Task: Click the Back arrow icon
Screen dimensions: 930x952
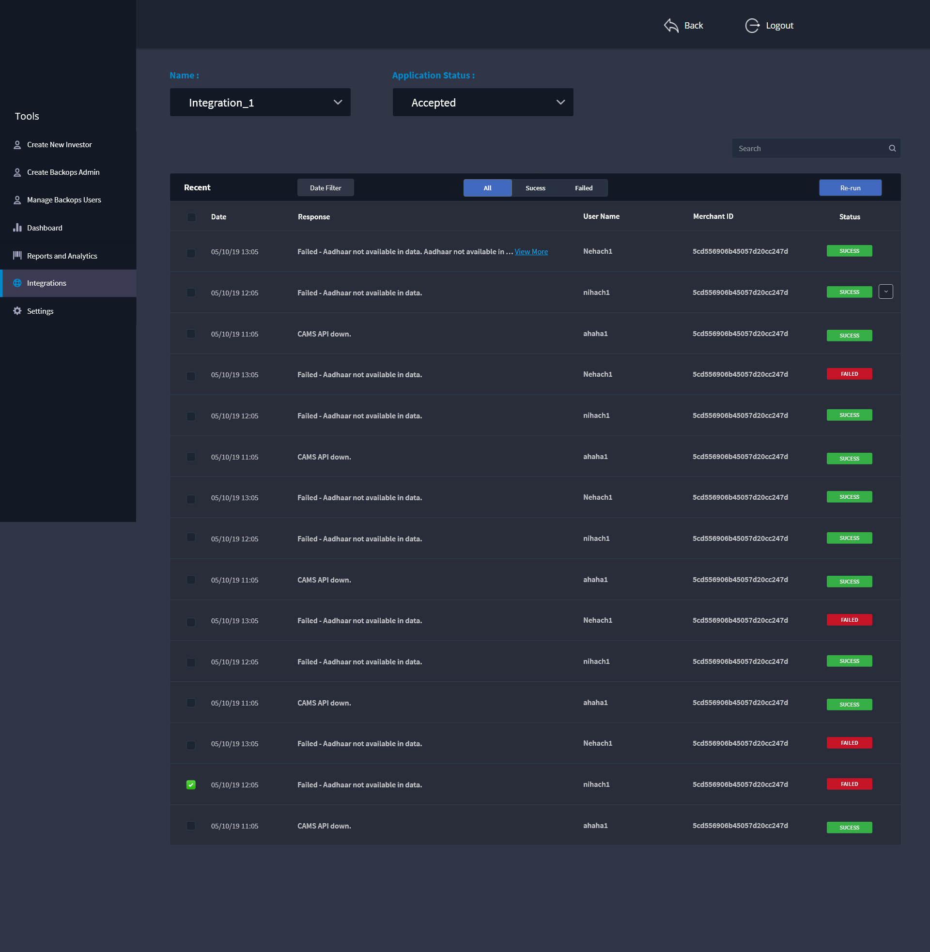Action: coord(671,25)
